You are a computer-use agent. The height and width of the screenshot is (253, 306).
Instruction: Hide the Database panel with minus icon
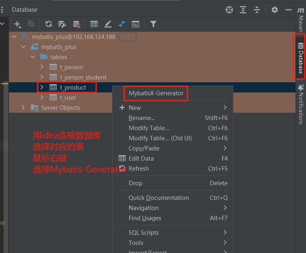[x=288, y=10]
